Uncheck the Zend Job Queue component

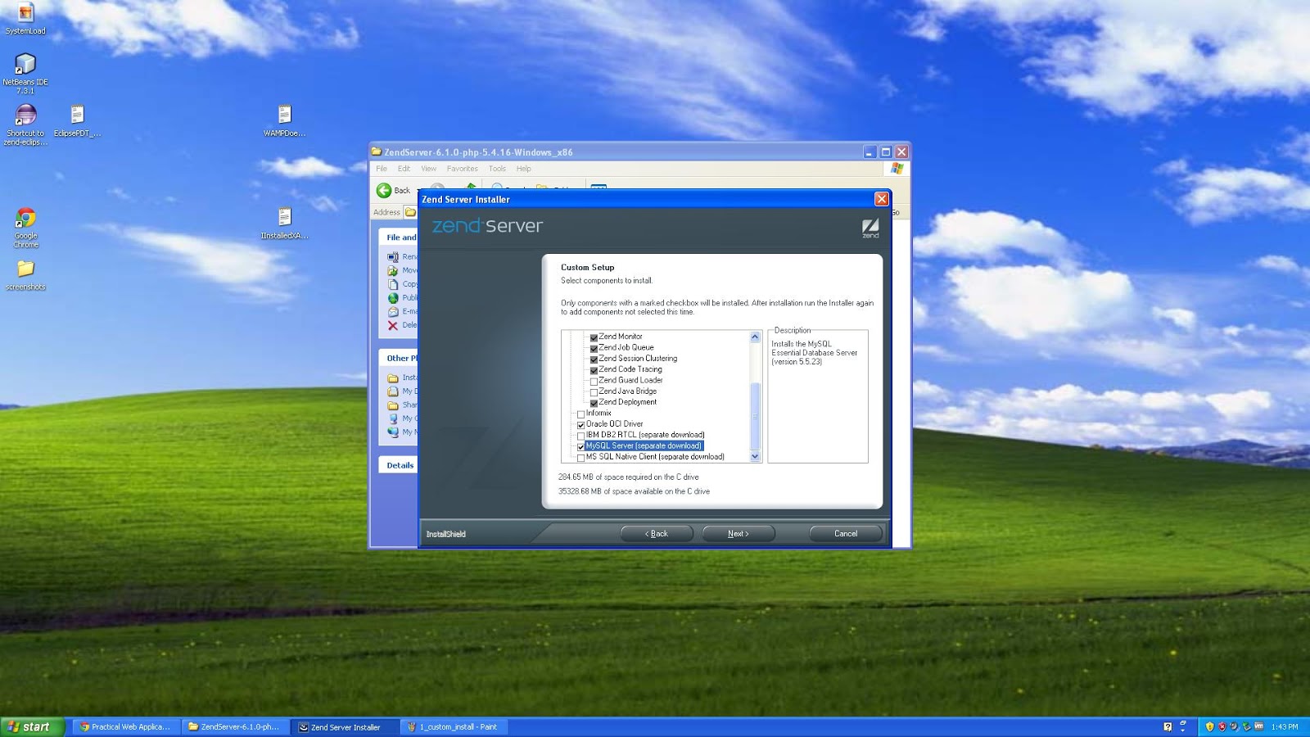(594, 348)
